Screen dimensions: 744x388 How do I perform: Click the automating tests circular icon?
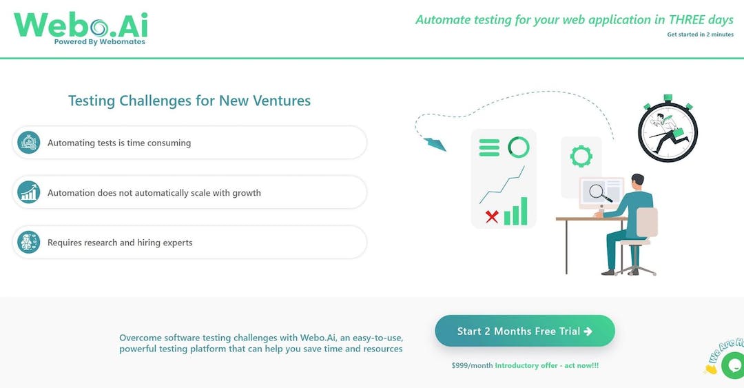click(29, 143)
